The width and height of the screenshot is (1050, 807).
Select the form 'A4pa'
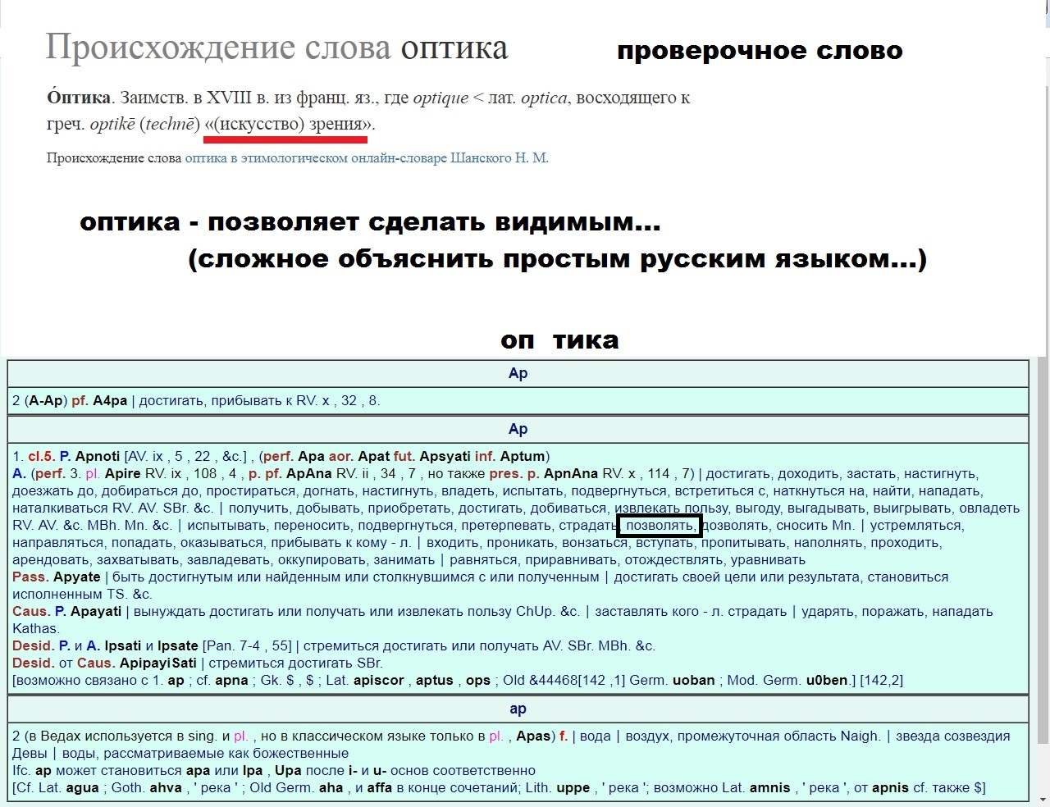click(x=110, y=401)
